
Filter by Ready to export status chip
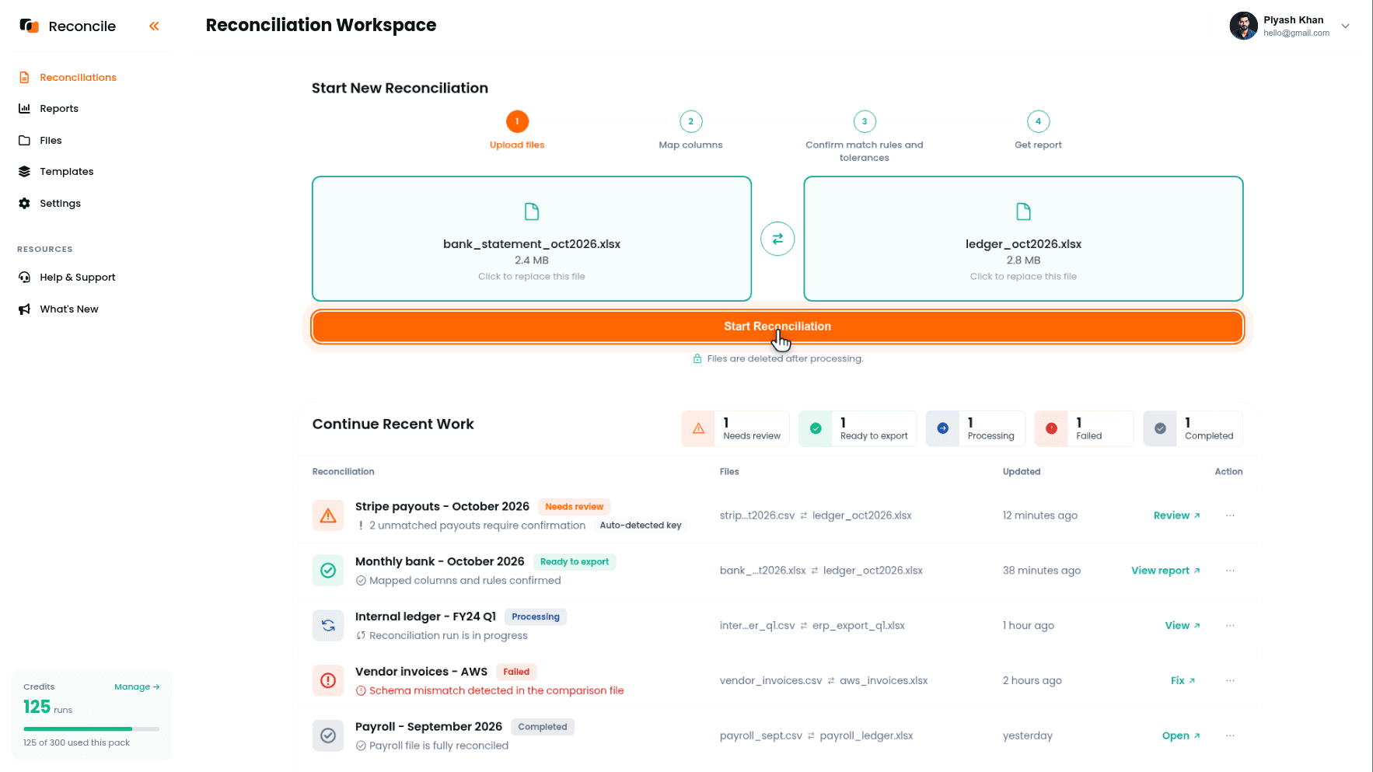coord(858,428)
